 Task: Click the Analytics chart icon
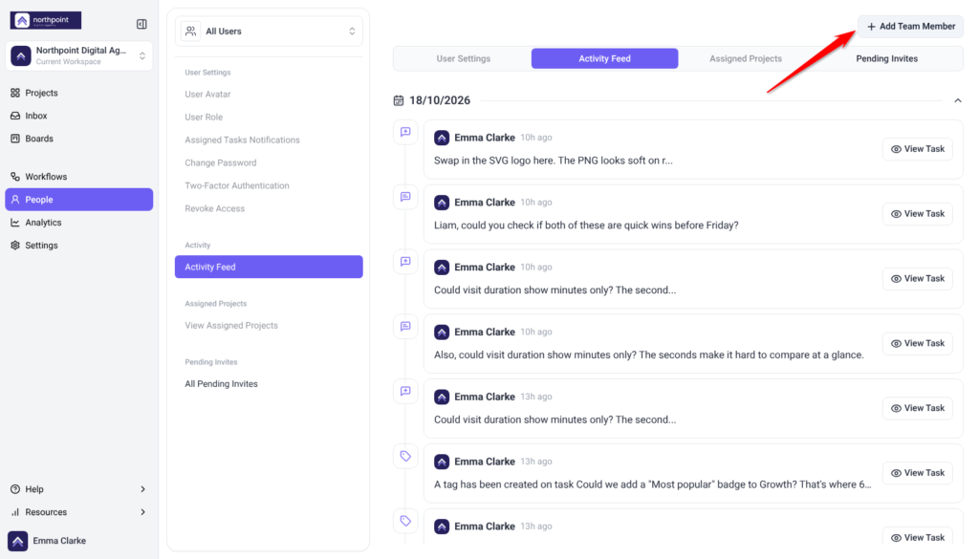(15, 223)
